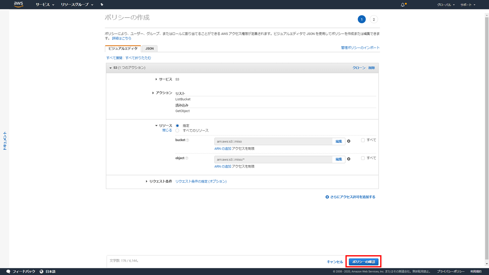
Task: Click the bucket ARN input field
Action: point(273,141)
